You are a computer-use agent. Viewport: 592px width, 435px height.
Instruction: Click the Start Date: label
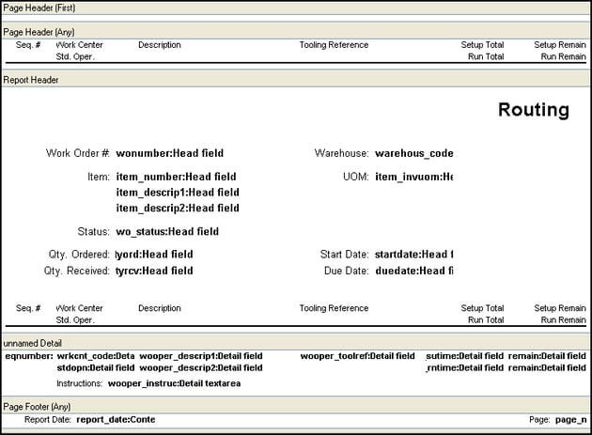click(344, 254)
